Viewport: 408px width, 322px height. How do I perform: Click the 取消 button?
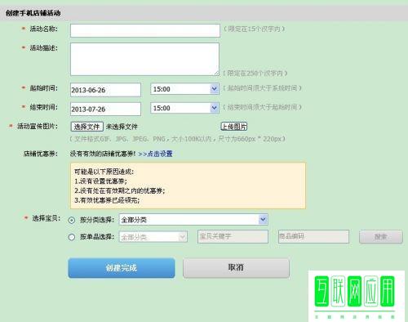pos(236,268)
